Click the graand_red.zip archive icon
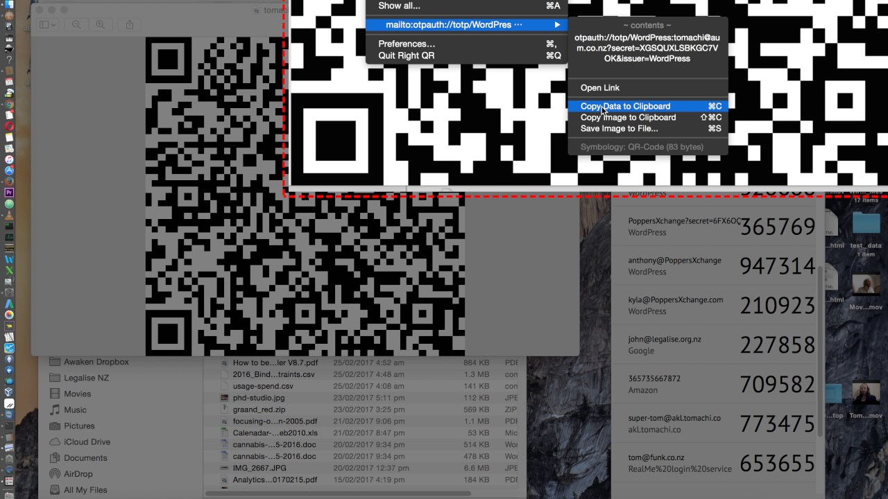The height and width of the screenshot is (499, 888). pyautogui.click(x=224, y=410)
